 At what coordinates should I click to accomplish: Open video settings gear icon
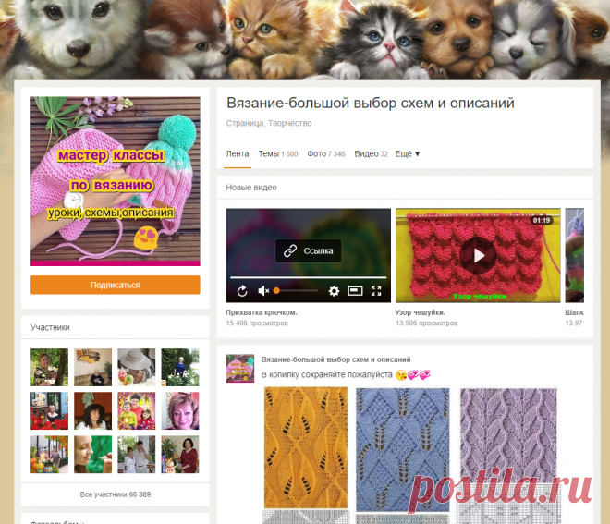pyautogui.click(x=334, y=290)
